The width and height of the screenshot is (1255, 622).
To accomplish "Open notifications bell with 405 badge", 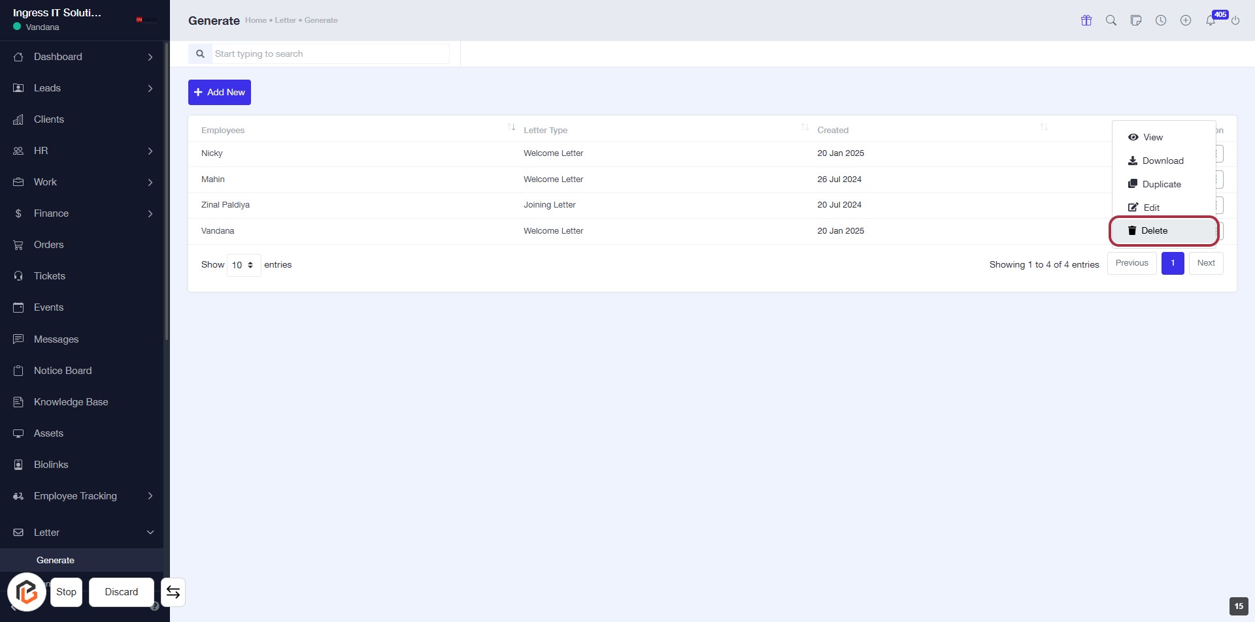I will [x=1211, y=20].
